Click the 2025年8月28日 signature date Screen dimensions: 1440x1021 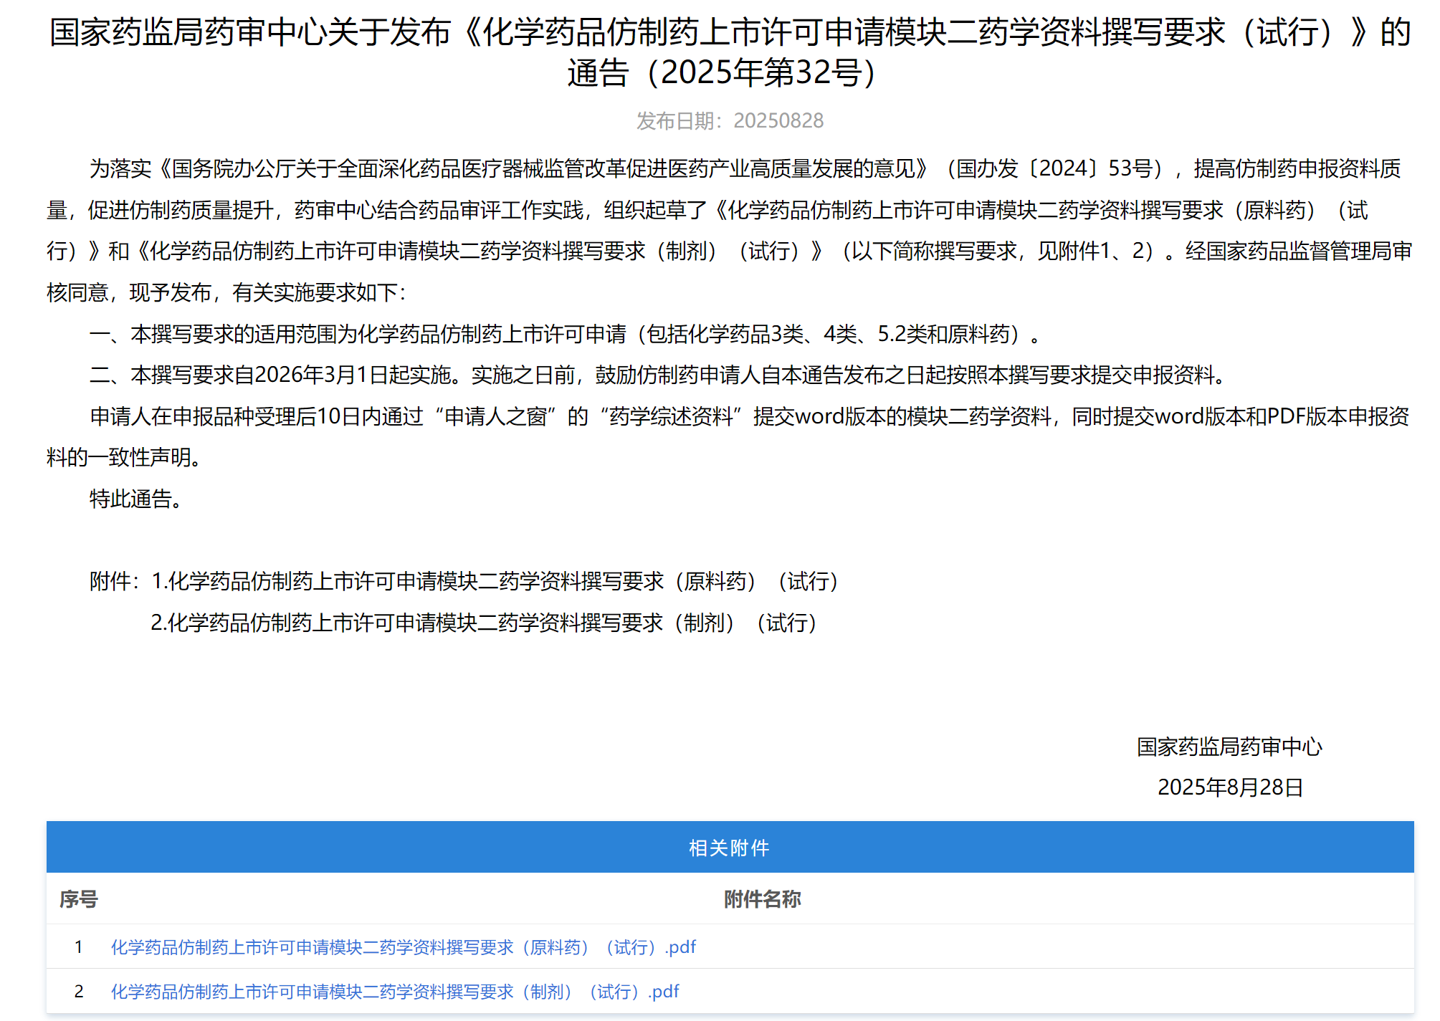click(1229, 787)
